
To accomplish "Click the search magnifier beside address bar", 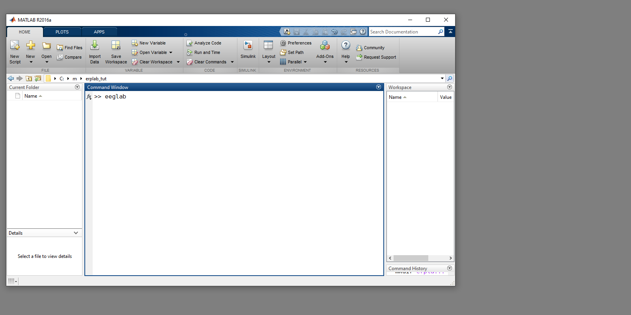I will 450,78.
